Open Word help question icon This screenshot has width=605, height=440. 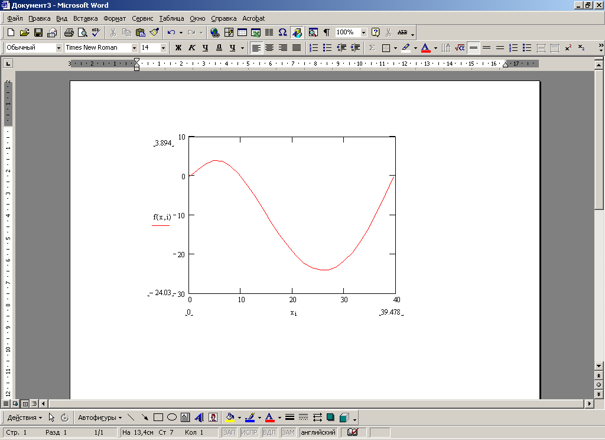(x=375, y=33)
